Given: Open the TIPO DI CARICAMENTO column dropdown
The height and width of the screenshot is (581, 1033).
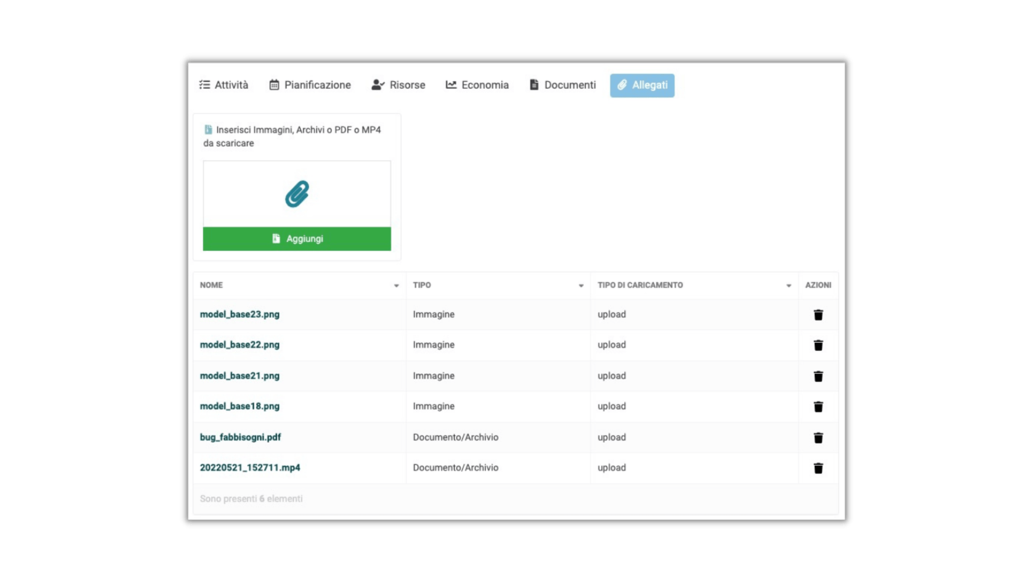Looking at the screenshot, I should click(789, 286).
